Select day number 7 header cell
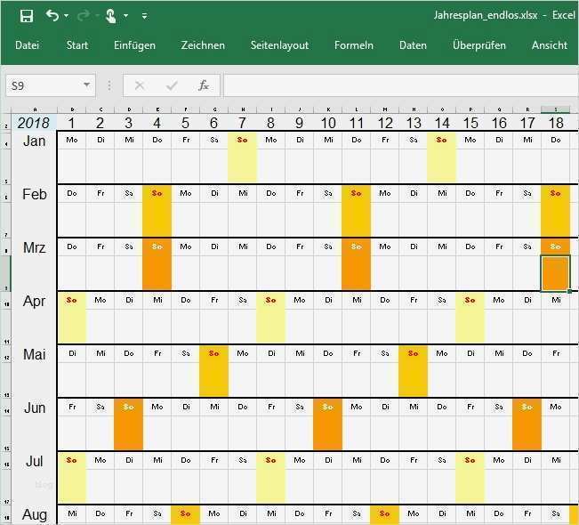 coord(242,122)
